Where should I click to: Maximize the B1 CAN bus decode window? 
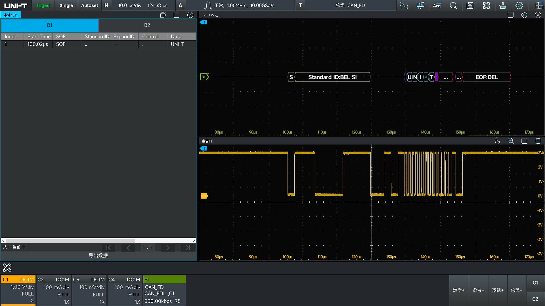(511, 15)
